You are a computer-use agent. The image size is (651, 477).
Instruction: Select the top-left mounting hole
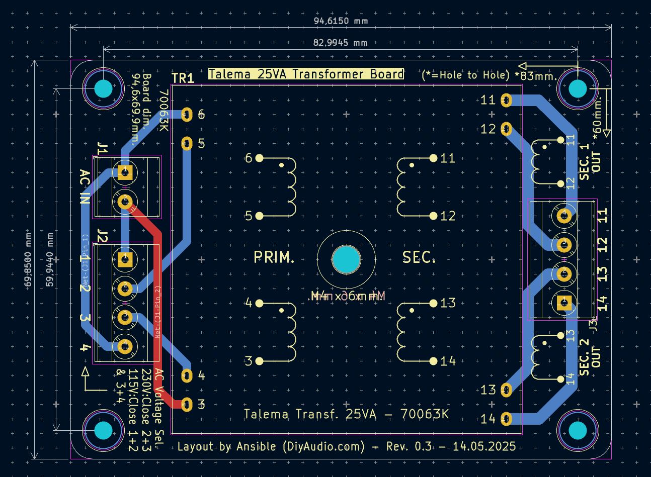[103, 89]
